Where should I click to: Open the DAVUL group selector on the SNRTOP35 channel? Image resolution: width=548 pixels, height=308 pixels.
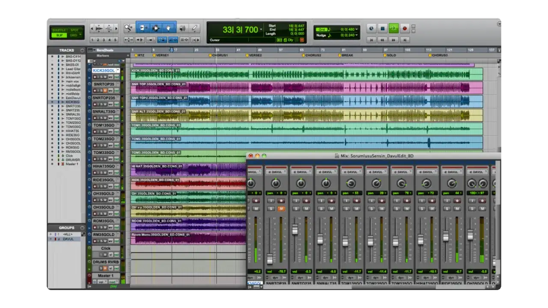click(x=276, y=172)
